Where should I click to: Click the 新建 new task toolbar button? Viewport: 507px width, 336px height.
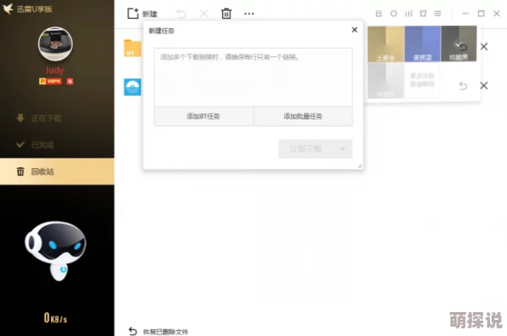click(142, 14)
